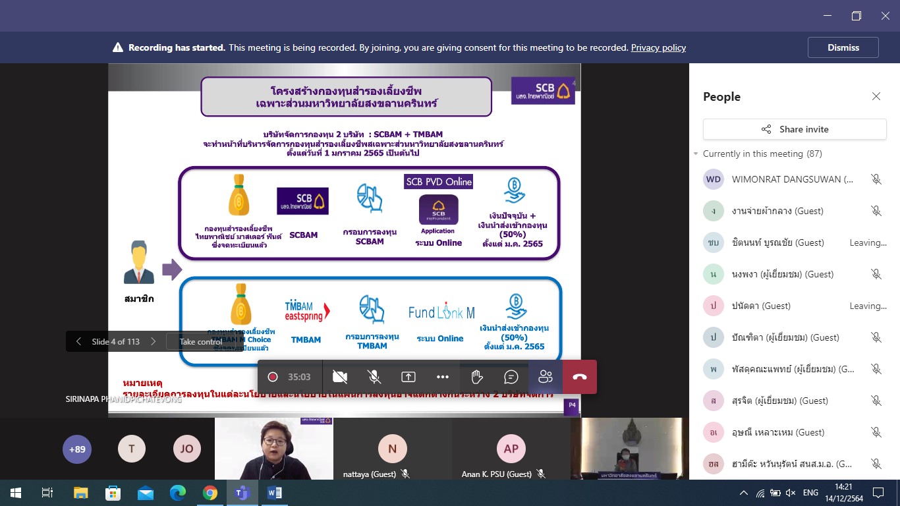This screenshot has height=506, width=900.
Task: Click the recording timer 35:03
Action: (299, 377)
